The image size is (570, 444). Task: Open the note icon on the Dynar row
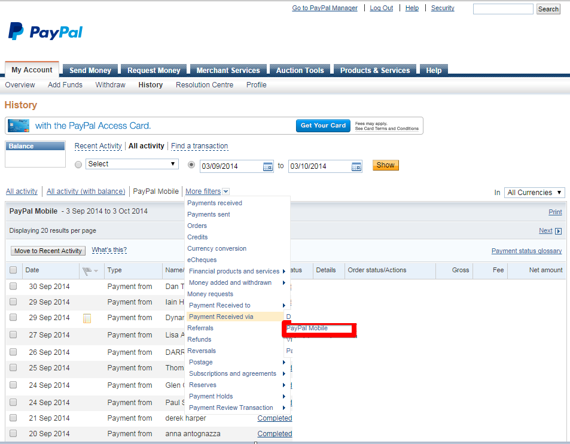87,318
